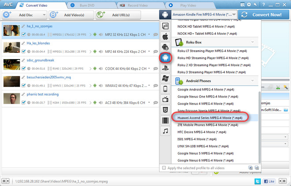
Task: Toggle checkbox for besuchersieden2005wmv_mq video
Action: pyautogui.click(x=23, y=86)
